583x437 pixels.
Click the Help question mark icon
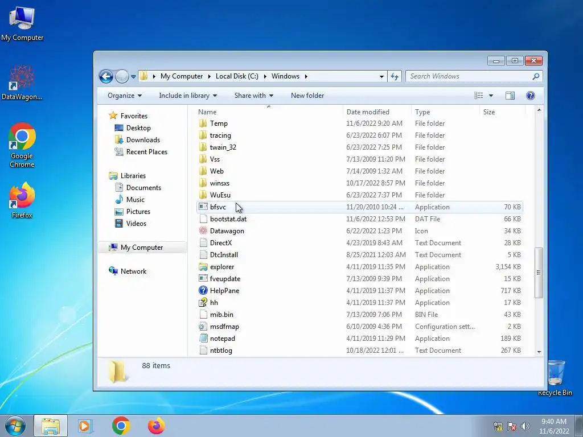point(530,96)
